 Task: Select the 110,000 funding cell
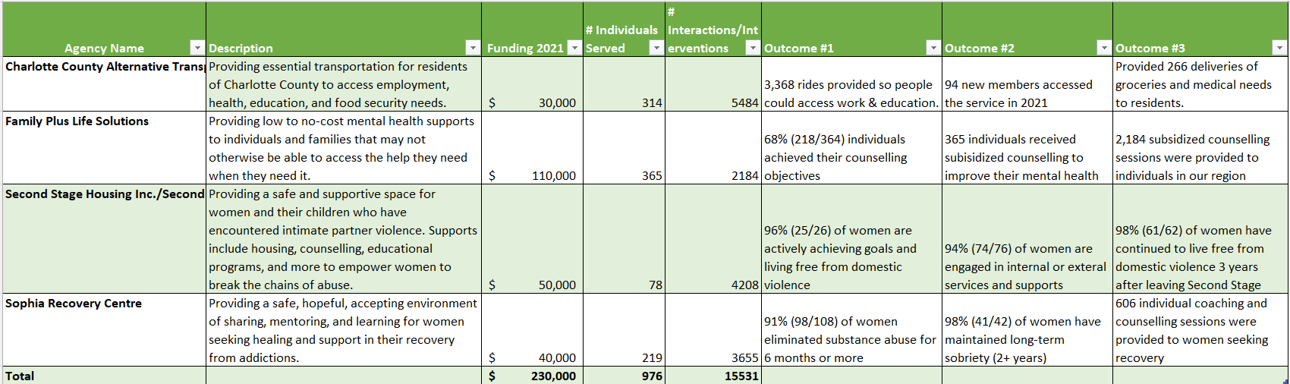tap(532, 148)
